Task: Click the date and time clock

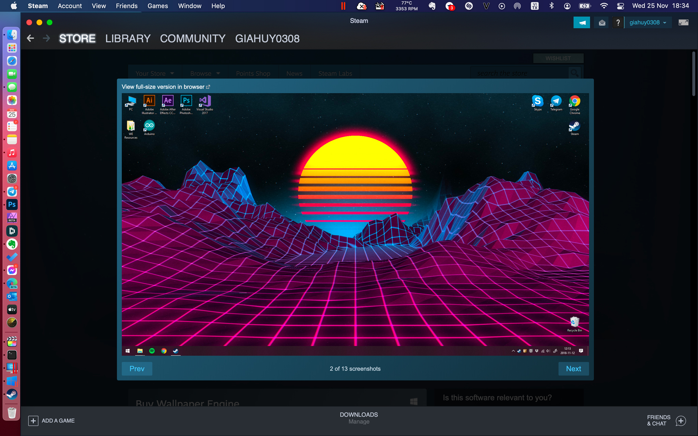Action: [x=661, y=6]
